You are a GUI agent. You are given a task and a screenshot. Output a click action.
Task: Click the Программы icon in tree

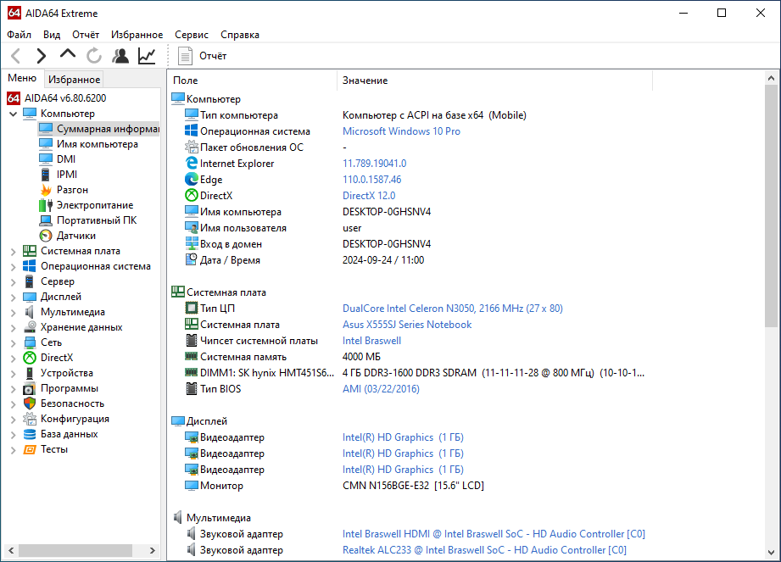(x=30, y=388)
